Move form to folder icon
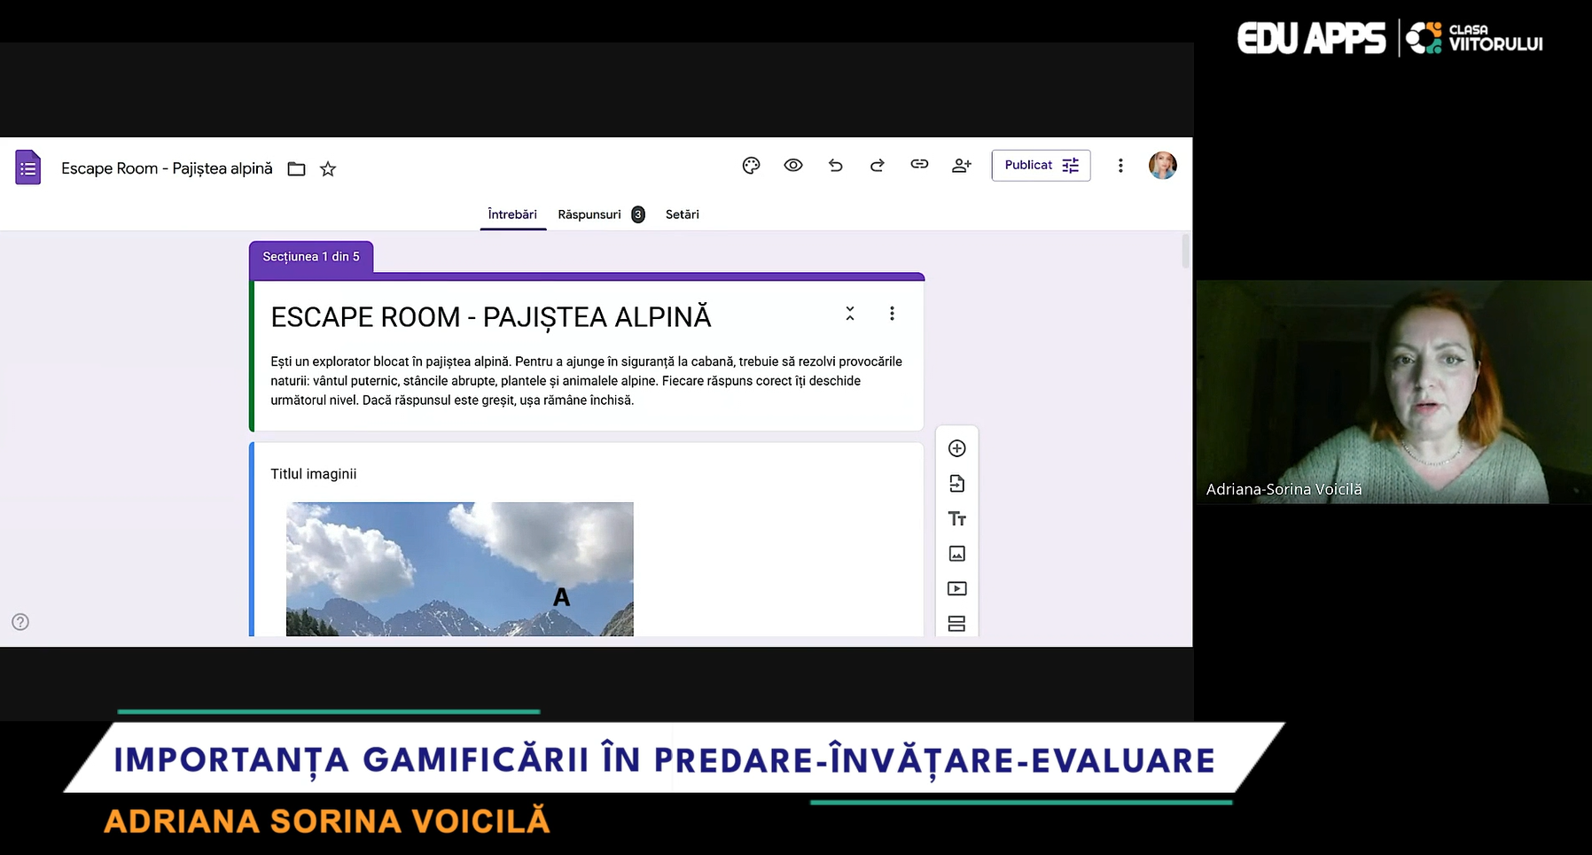 coord(297,168)
